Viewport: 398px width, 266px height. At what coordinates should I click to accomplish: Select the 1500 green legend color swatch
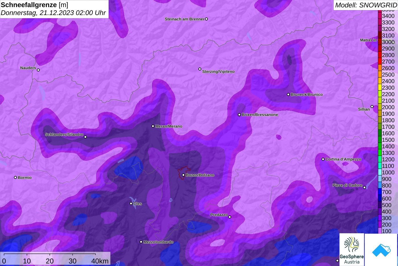pyautogui.click(x=380, y=140)
